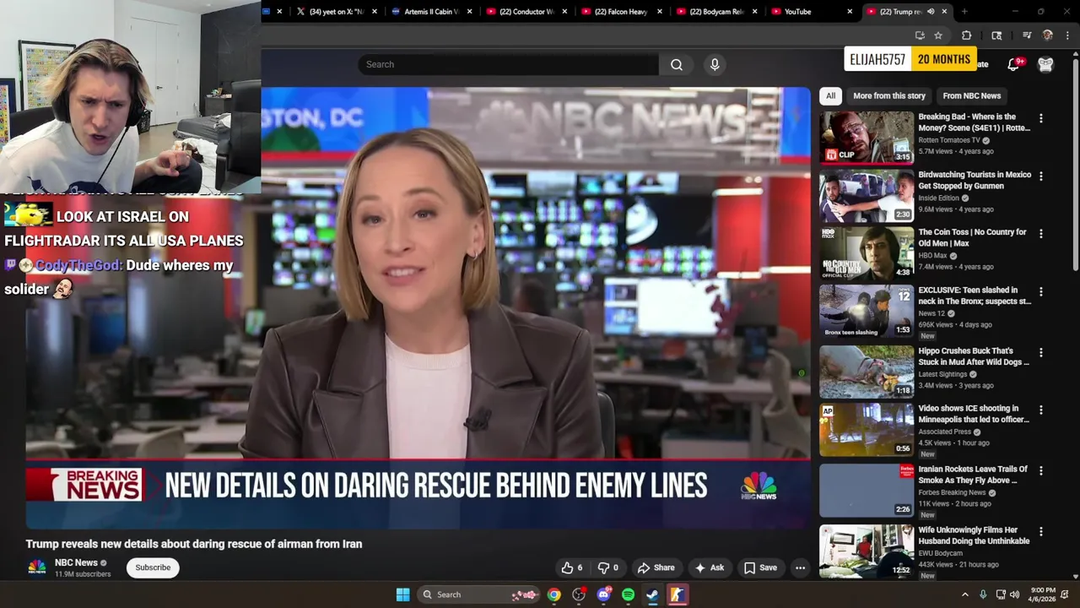This screenshot has width=1080, height=608.
Task: Open options for Wife Unknowingly Films video
Action: (1040, 532)
